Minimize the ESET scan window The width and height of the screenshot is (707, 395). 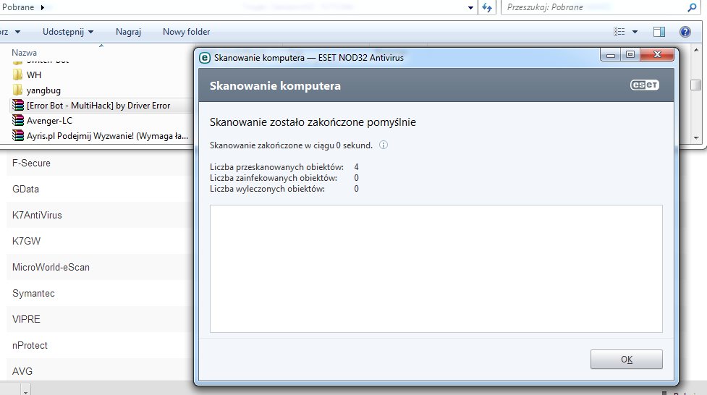pyautogui.click(x=611, y=54)
